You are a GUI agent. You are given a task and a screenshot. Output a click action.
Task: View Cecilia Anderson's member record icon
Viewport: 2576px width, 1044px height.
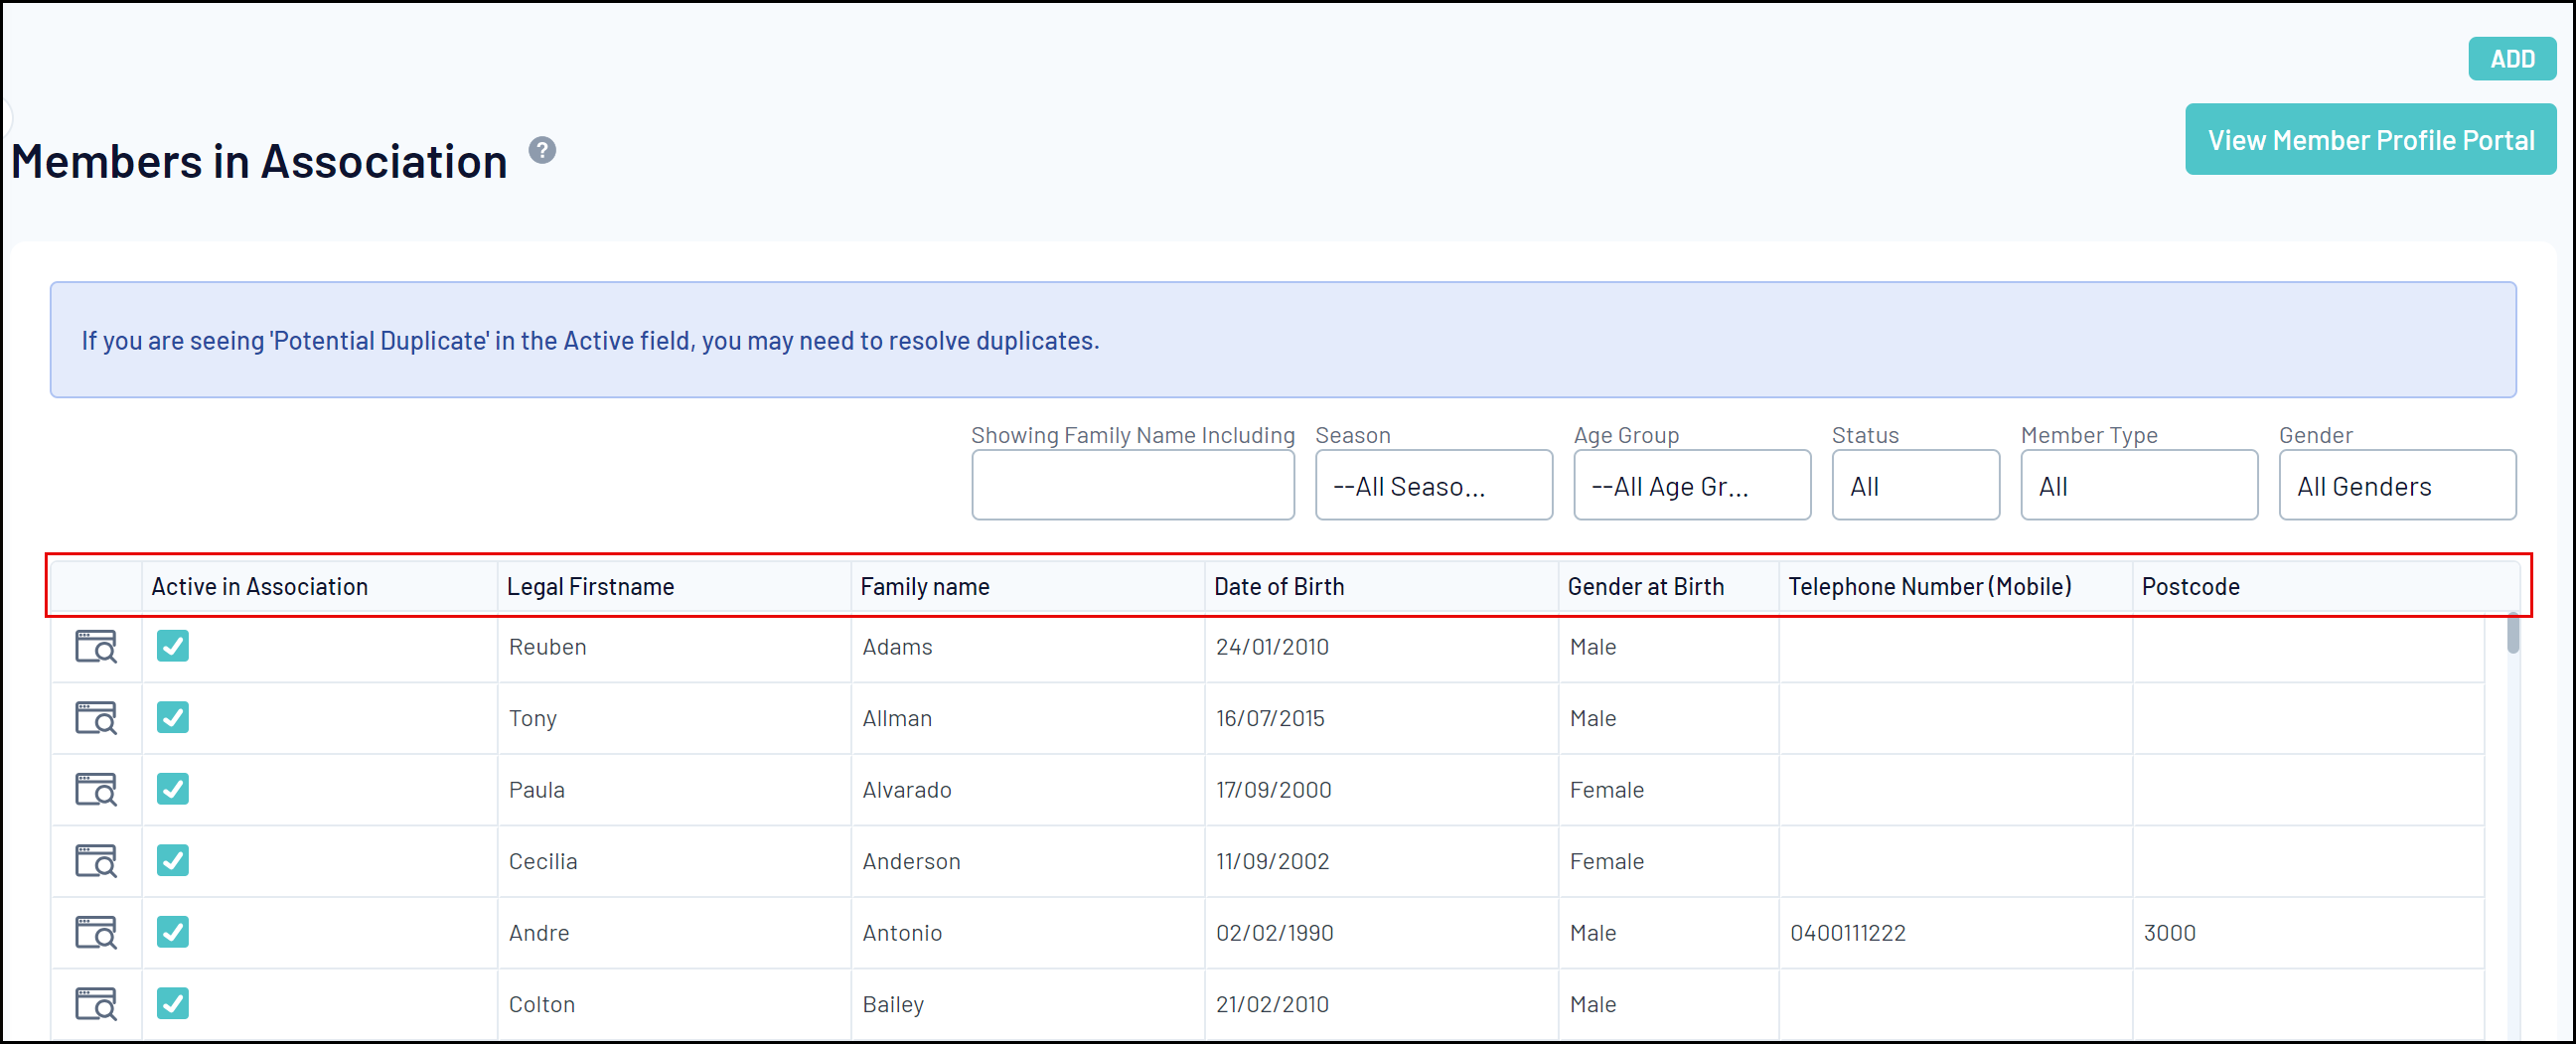96,861
